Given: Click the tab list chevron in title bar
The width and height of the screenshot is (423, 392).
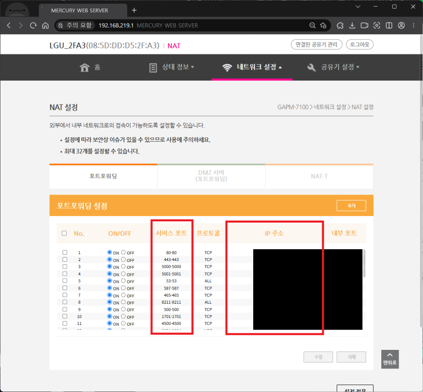Looking at the screenshot, I should pyautogui.click(x=358, y=7).
